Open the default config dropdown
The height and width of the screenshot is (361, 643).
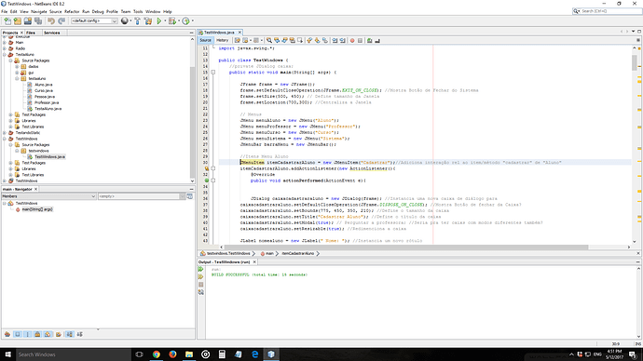[x=94, y=20]
